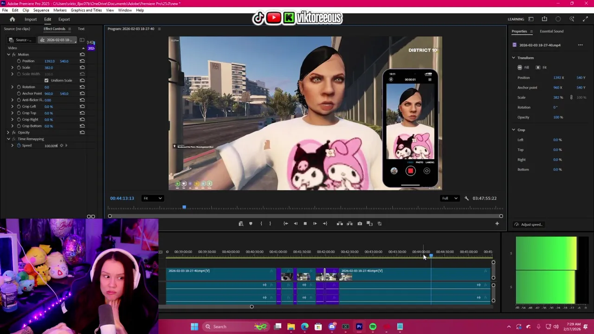Step back one frame

point(296,224)
